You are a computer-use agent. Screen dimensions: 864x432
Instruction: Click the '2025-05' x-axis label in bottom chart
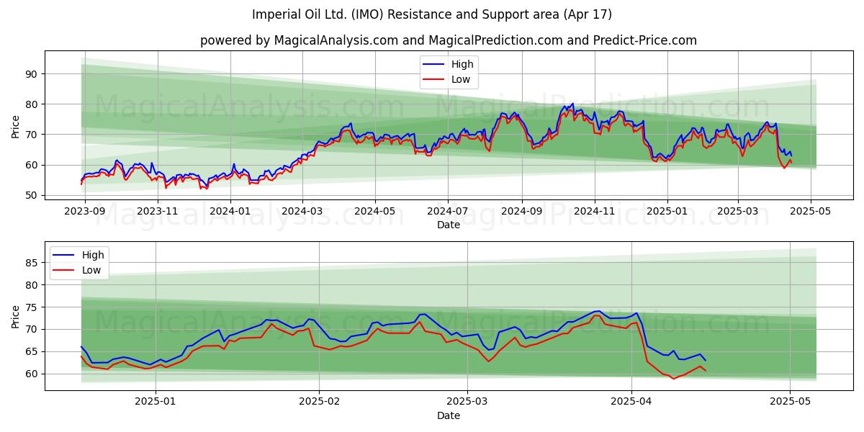click(x=790, y=403)
